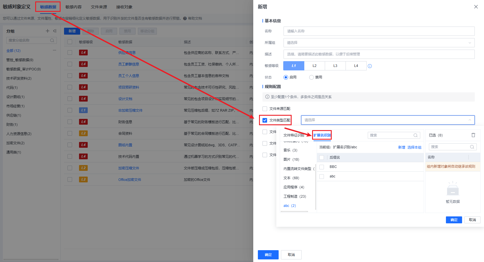Click the trash icon in the 已选 panel
The height and width of the screenshot is (262, 484).
pyautogui.click(x=473, y=135)
